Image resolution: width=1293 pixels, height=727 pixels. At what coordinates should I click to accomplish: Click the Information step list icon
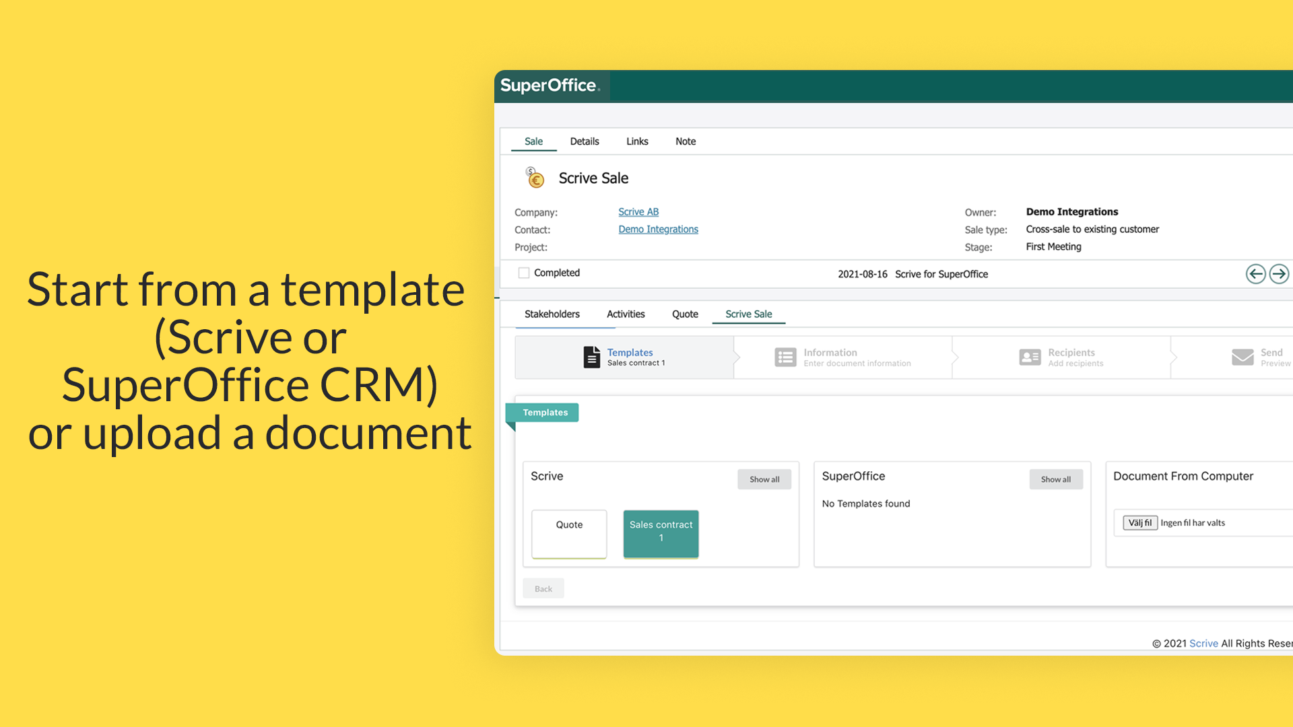(x=785, y=357)
